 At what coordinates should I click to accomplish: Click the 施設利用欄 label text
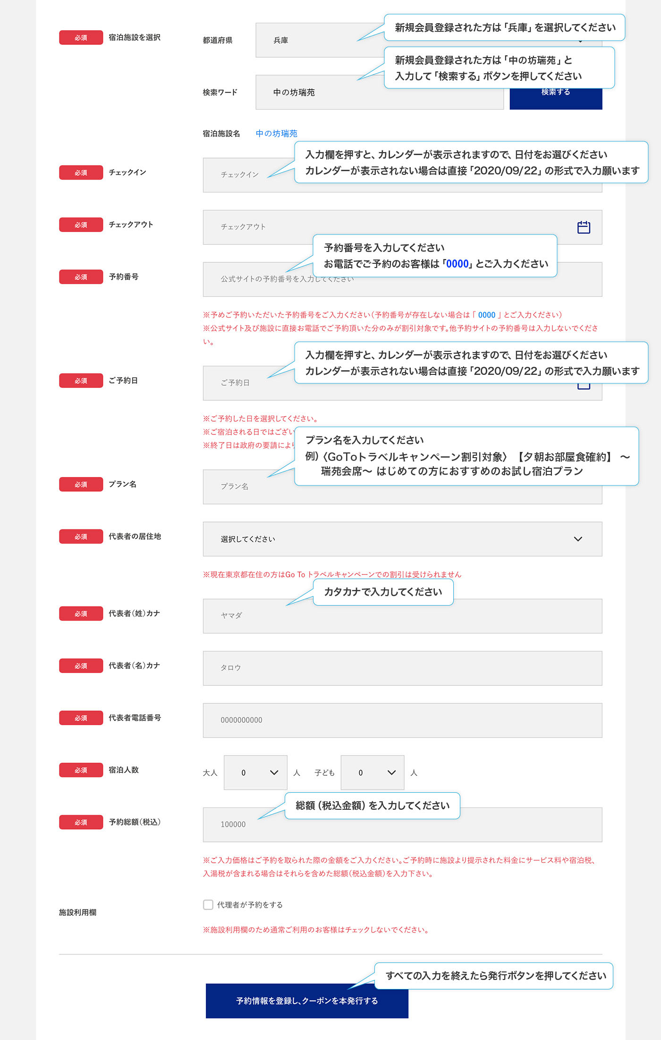pos(77,912)
